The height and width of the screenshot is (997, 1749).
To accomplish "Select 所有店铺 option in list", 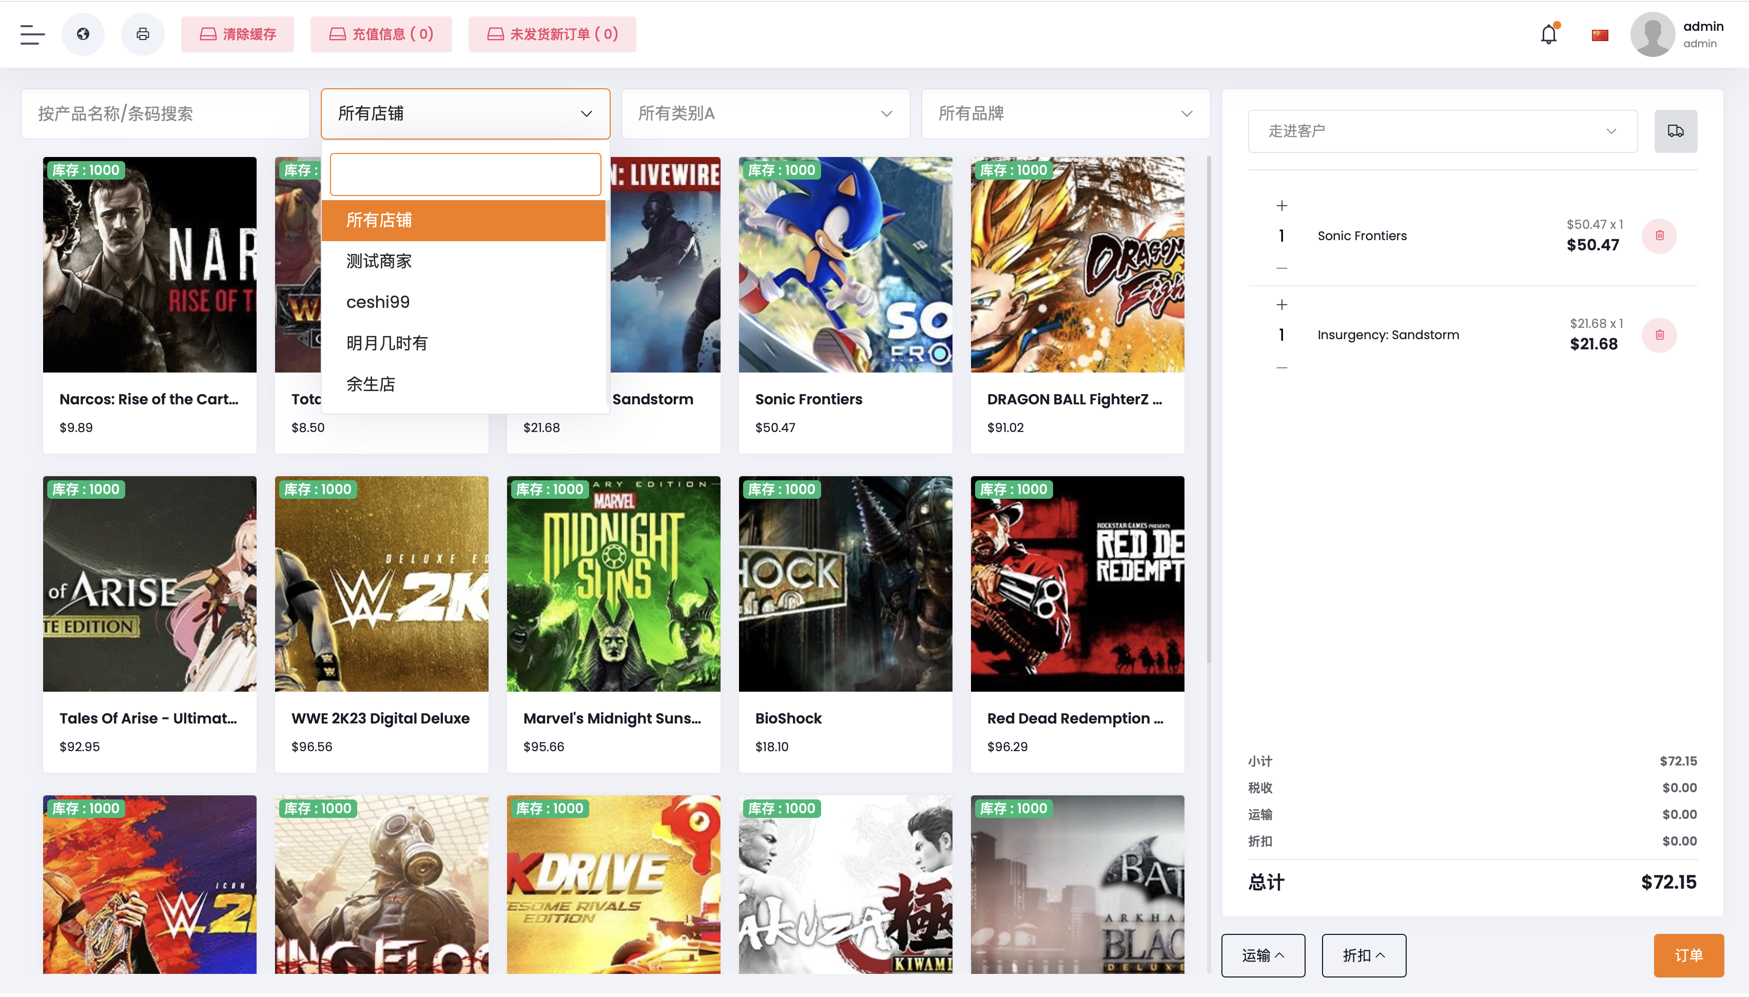I will tap(463, 220).
